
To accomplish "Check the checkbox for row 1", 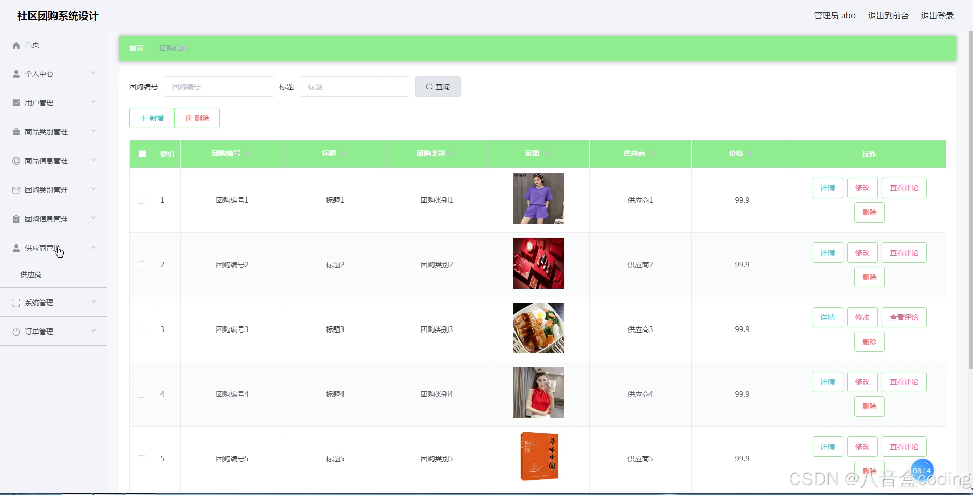I will (141, 200).
